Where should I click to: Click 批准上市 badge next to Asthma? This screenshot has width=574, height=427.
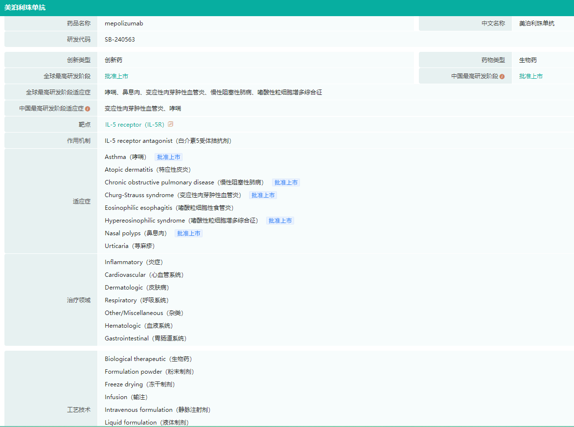[x=168, y=157]
